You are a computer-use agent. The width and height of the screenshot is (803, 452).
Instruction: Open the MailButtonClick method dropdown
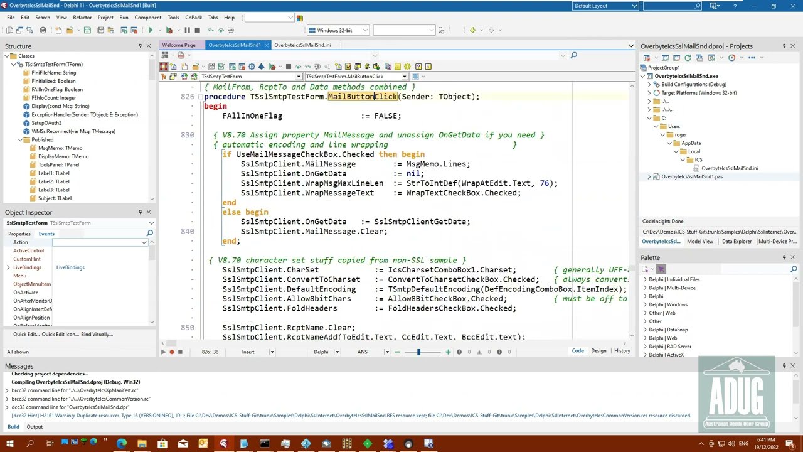[404, 77]
